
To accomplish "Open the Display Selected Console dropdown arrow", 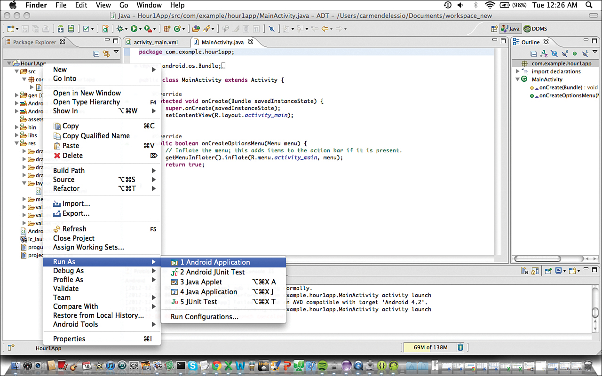I will (565, 271).
